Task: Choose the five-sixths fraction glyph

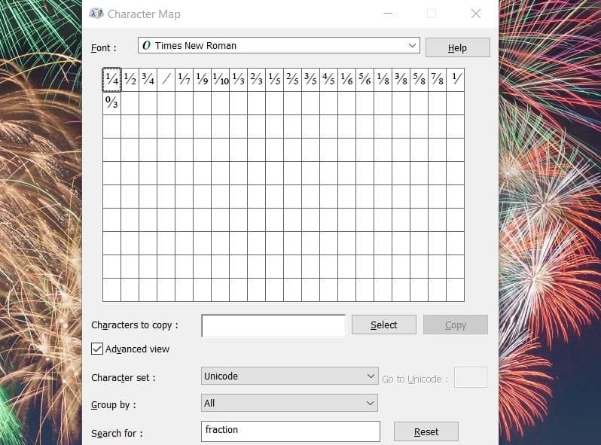Action: [365, 80]
